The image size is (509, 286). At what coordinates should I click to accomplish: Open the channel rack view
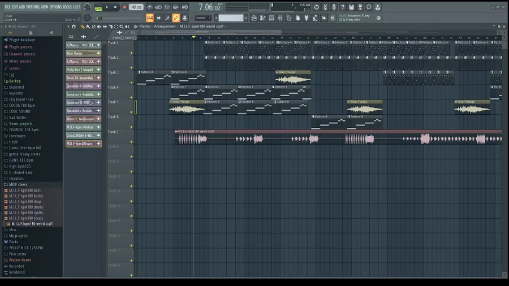pyautogui.click(x=271, y=18)
